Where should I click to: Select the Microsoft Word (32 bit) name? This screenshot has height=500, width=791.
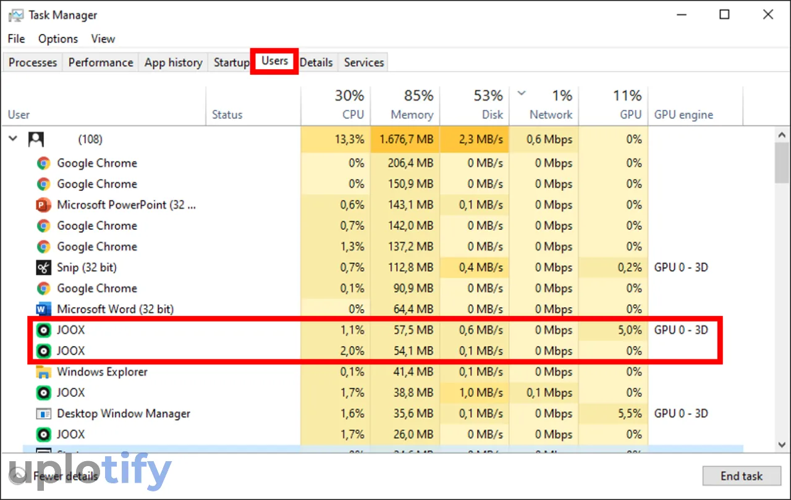[115, 309]
